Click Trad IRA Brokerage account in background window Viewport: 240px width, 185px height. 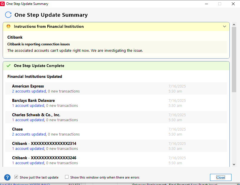[25, 184]
